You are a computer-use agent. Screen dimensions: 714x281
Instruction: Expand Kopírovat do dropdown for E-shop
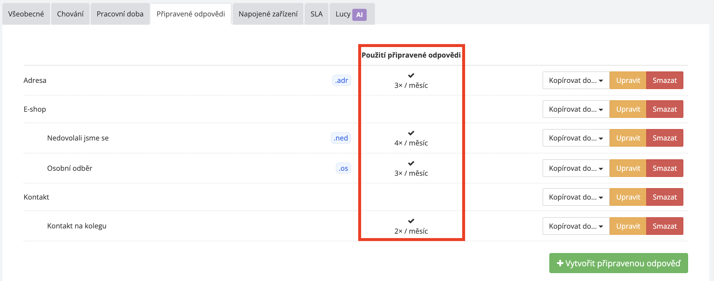[576, 109]
